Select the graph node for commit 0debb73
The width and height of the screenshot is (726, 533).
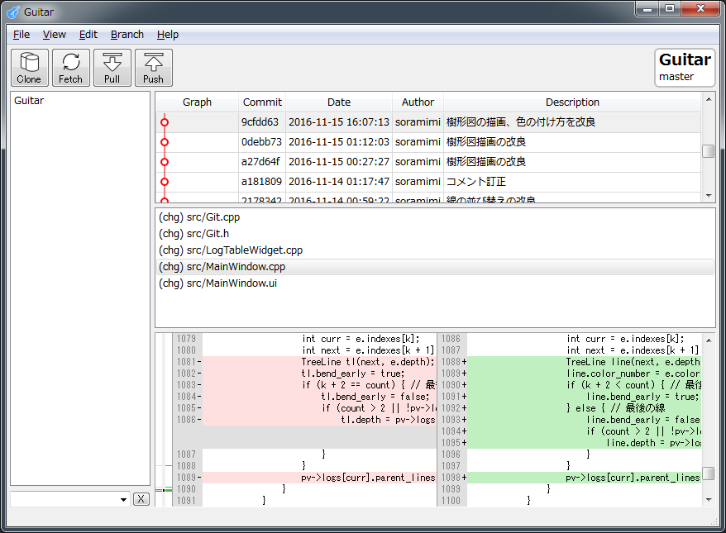tap(165, 142)
